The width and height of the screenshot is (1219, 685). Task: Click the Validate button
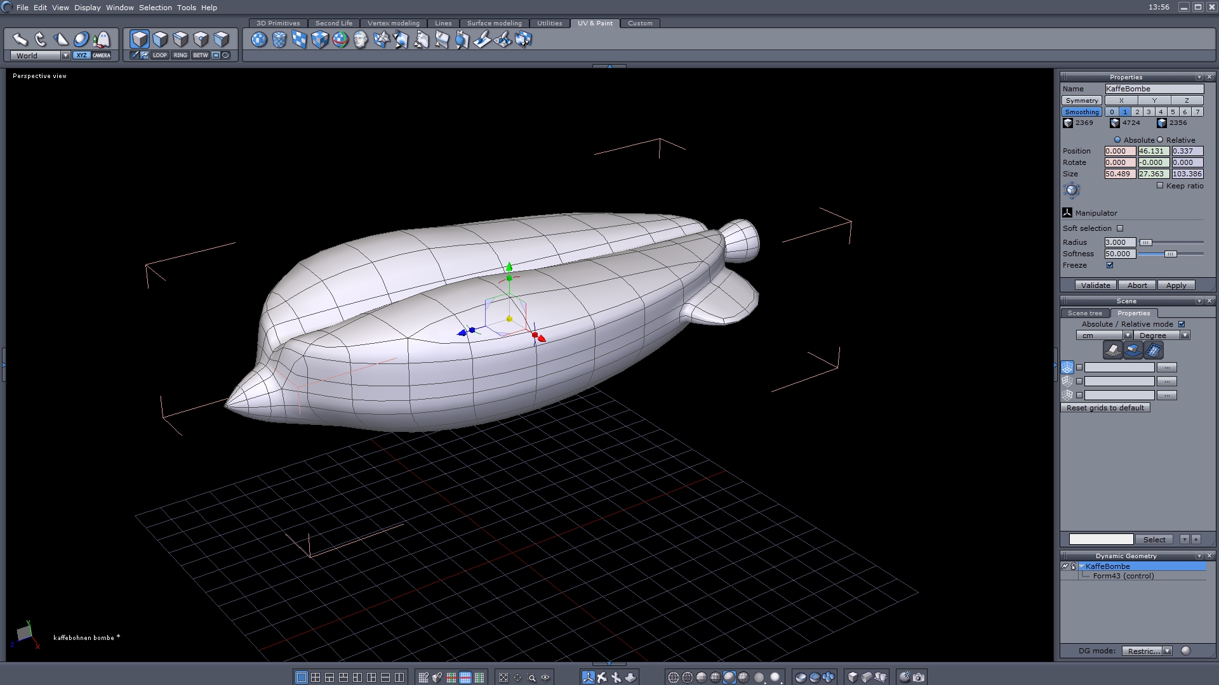point(1095,285)
